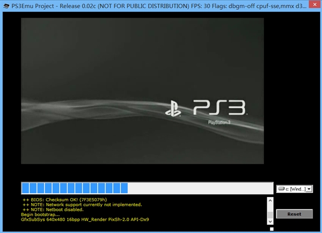Viewport: 322px width, 233px height.
Task: Select log line "Begin bootstrap..."
Action: click(40, 215)
